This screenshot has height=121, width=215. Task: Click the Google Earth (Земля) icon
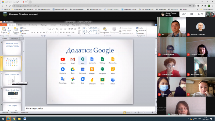pyautogui.click(x=113, y=80)
